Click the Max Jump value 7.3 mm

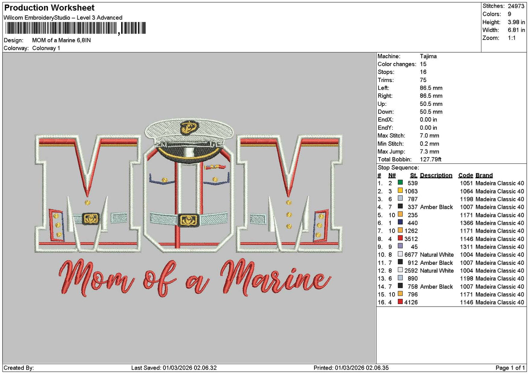coord(429,151)
